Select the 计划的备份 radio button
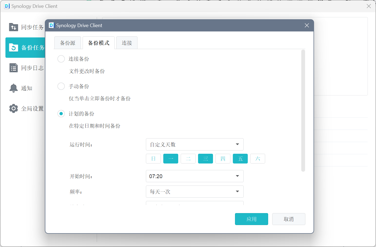Image resolution: width=376 pixels, height=247 pixels. (x=61, y=114)
